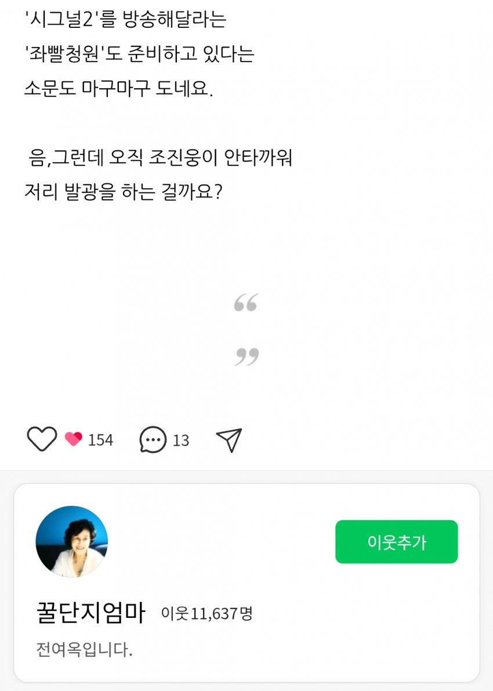493x691 pixels.
Task: Open the 꿀단지엄마 blog name
Action: click(x=90, y=613)
